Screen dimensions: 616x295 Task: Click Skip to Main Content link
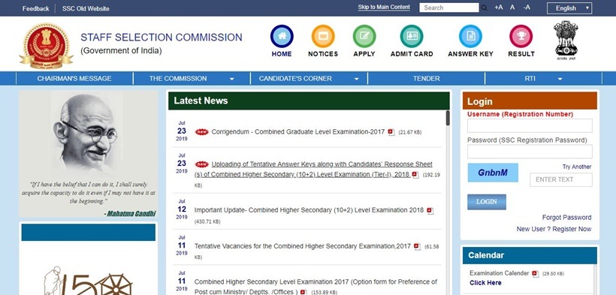[x=384, y=7]
